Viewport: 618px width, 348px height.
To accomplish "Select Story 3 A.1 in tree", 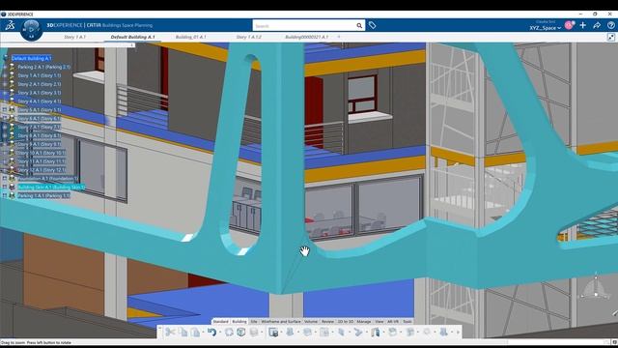I will coord(40,93).
